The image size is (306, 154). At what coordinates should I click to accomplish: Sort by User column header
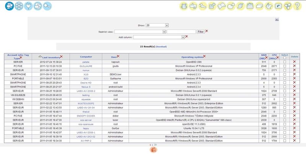[x=114, y=57]
